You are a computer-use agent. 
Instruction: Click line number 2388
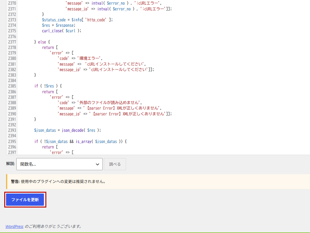point(12,103)
